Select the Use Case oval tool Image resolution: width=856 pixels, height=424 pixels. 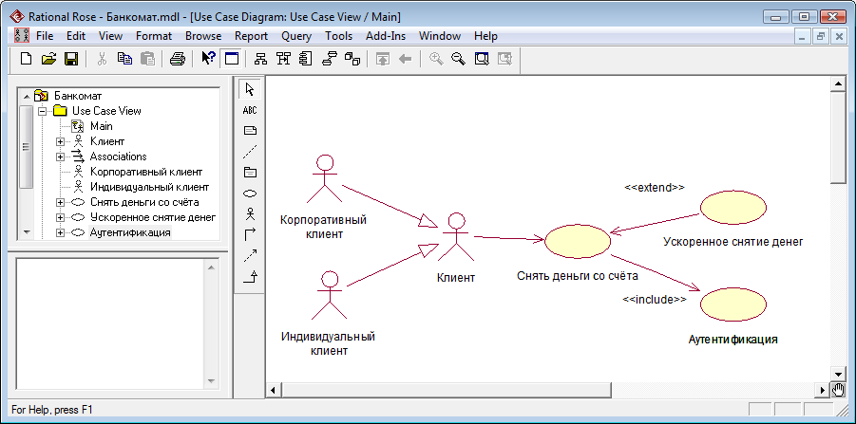pyautogui.click(x=250, y=194)
